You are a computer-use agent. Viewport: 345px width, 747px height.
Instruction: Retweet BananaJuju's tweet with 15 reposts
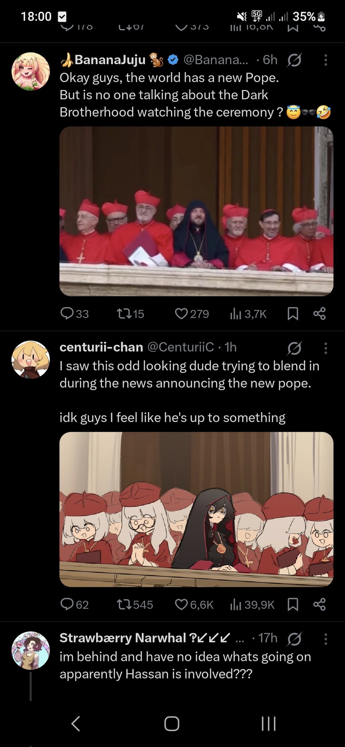(x=130, y=314)
